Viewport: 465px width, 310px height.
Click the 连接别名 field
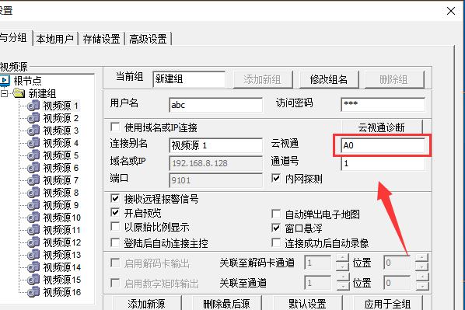click(x=215, y=145)
